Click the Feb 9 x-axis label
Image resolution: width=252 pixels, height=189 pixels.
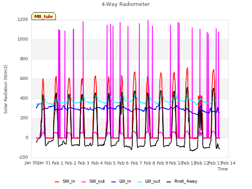[163, 163]
